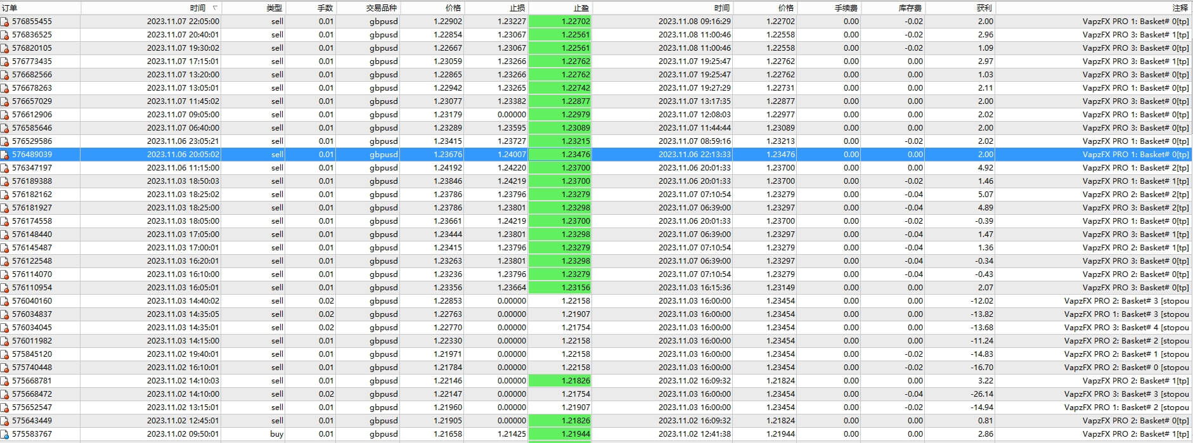Click the order icon beside ticket 576489039
Image resolution: width=1193 pixels, height=443 pixels.
pyautogui.click(x=5, y=155)
